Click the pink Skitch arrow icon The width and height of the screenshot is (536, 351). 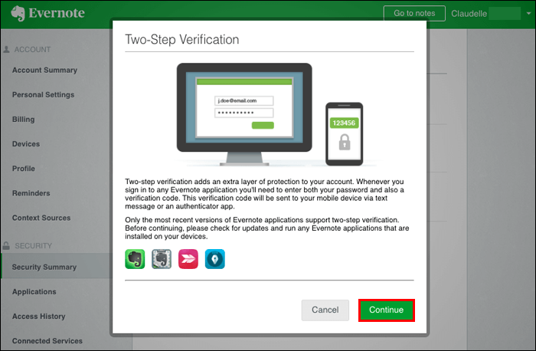188,259
